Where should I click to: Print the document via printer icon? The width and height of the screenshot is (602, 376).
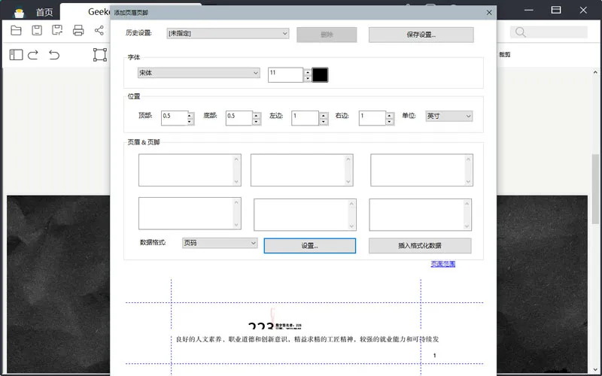pyautogui.click(x=78, y=30)
